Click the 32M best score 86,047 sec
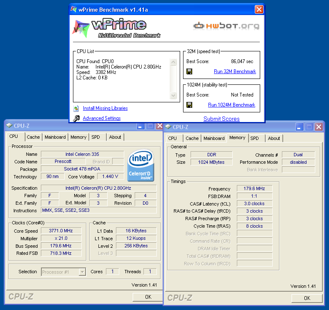This screenshot has width=329, height=310. tap(242, 61)
